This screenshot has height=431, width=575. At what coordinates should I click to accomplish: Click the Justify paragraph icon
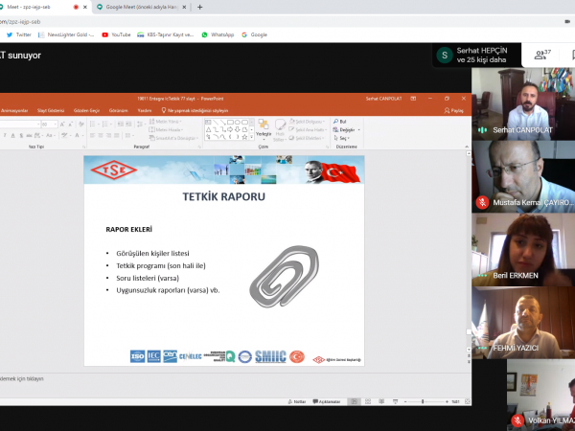click(x=117, y=135)
